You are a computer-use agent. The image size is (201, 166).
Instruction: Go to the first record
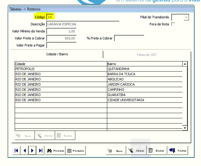click(17, 150)
